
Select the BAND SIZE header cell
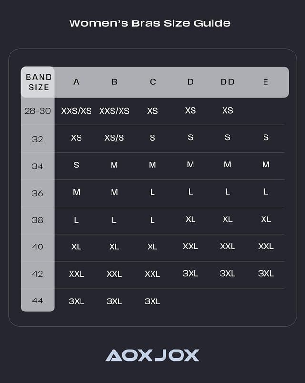(x=38, y=82)
